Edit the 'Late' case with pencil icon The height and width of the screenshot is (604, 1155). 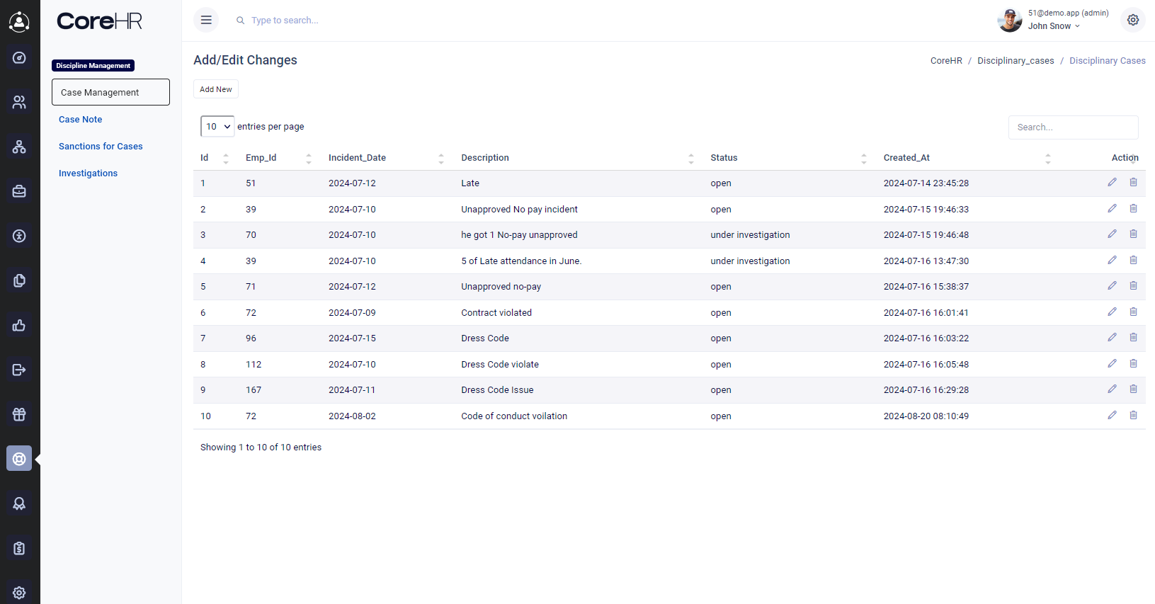[x=1112, y=183]
